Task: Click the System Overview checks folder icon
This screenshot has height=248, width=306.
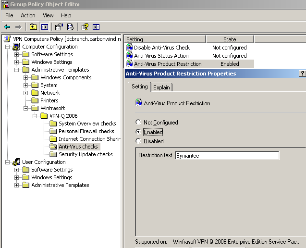Action: [x=53, y=124]
